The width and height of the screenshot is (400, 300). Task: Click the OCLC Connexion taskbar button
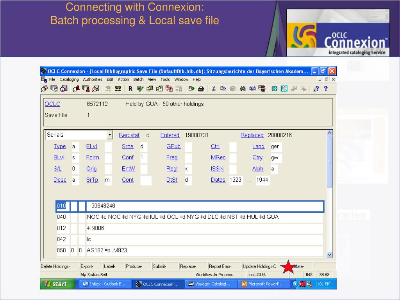pyautogui.click(x=158, y=284)
